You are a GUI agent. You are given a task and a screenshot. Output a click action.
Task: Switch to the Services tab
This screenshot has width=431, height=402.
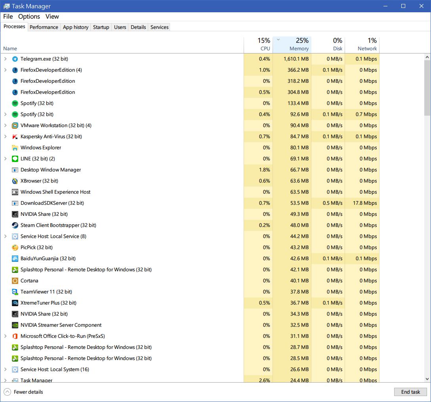159,27
